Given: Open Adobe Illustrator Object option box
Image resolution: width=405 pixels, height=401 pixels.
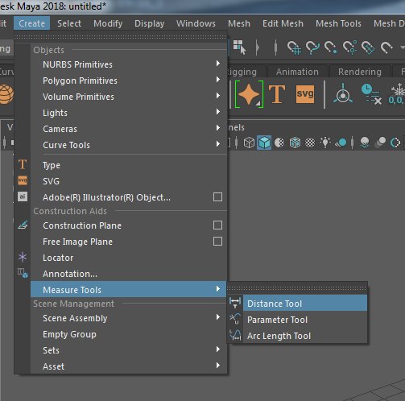Looking at the screenshot, I should (217, 197).
